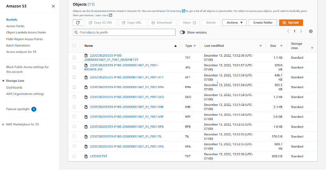326x170 pixels.
Task: Click the file icon of the P001.XML object
Action: (86, 146)
